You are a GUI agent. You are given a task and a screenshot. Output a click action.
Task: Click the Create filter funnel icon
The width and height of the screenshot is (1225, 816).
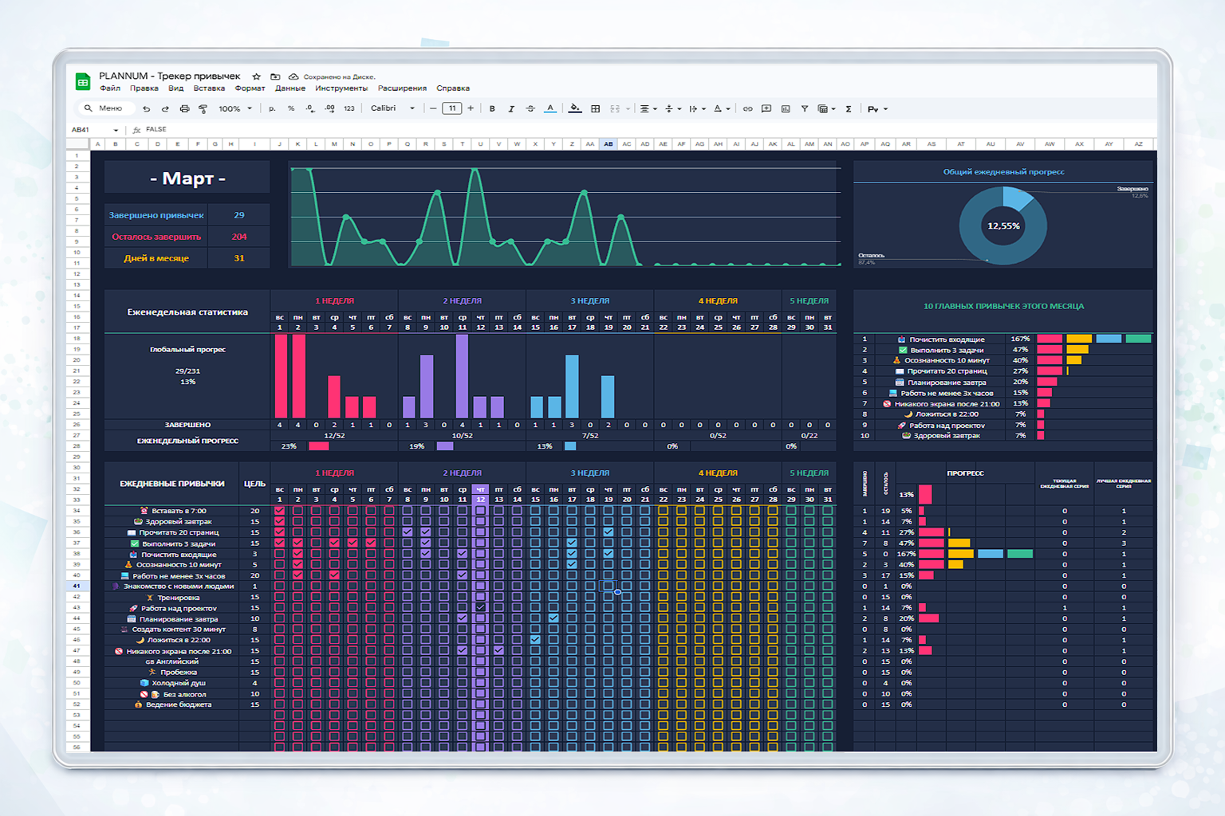(x=805, y=109)
